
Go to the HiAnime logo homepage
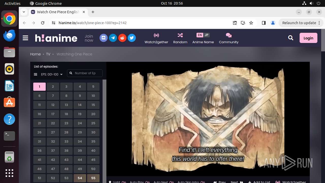pos(56,38)
